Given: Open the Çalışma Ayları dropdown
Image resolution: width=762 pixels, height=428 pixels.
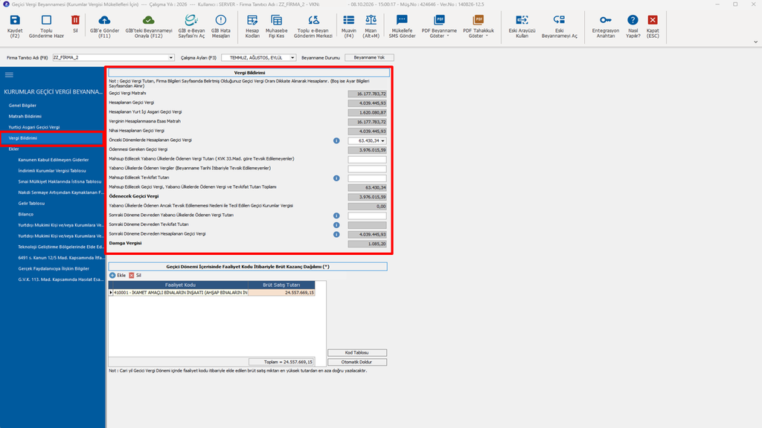Looking at the screenshot, I should click(292, 58).
